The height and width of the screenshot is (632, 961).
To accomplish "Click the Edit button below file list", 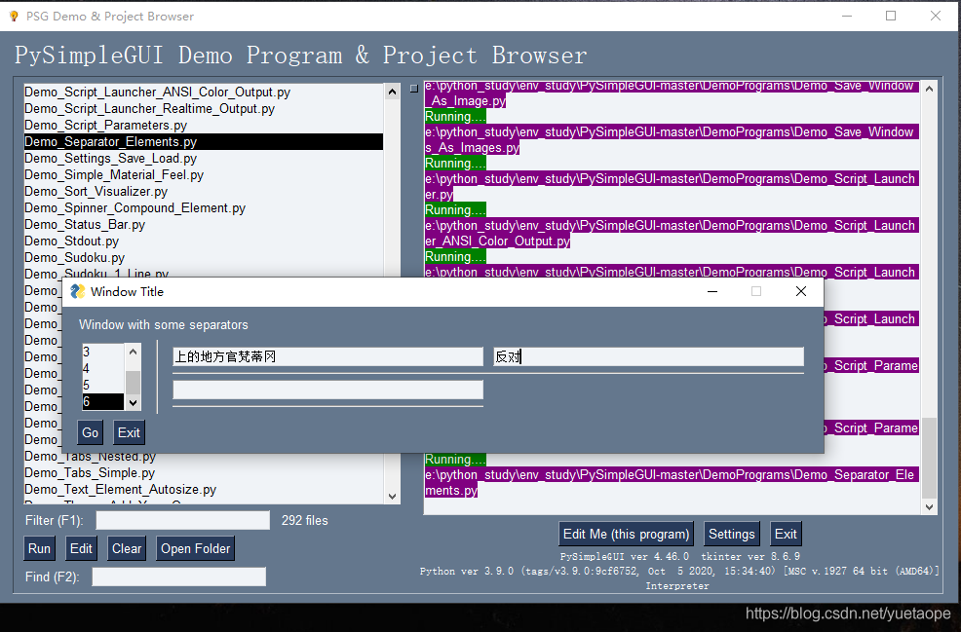I will 81,548.
